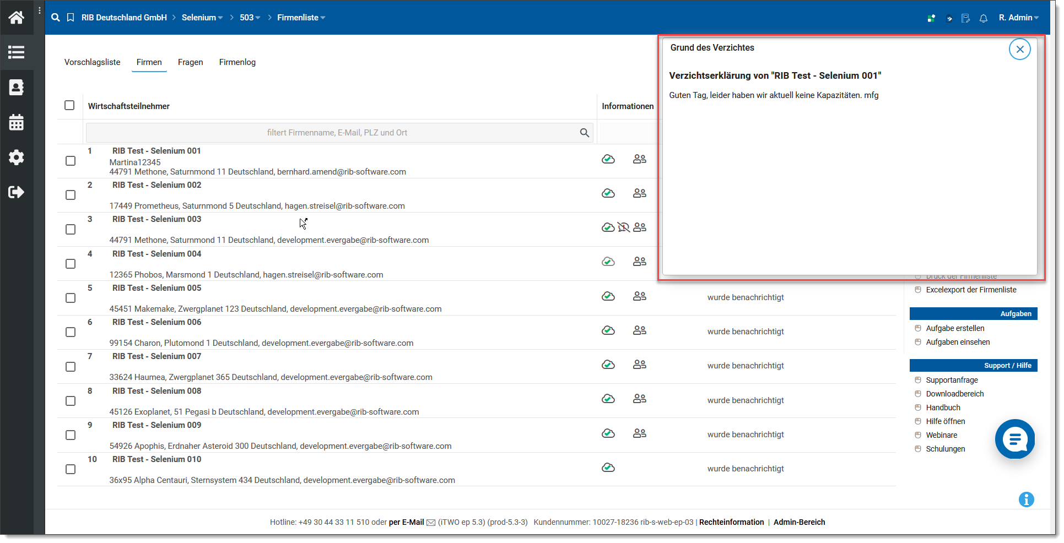Image resolution: width=1064 pixels, height=543 pixels.
Task: Open the notifications bell
Action: pos(984,18)
